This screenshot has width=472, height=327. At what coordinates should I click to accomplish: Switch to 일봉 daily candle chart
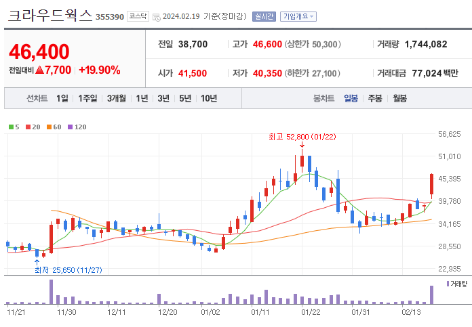click(x=351, y=98)
